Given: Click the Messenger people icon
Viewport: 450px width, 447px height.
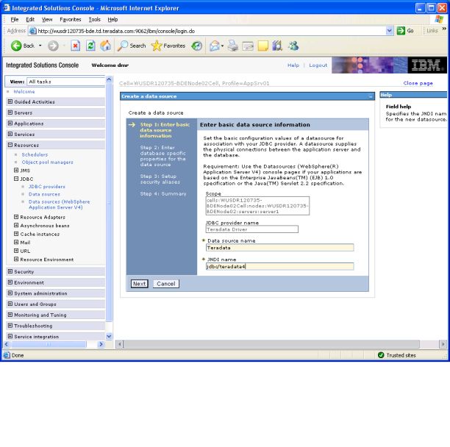Looking at the screenshot, I should point(293,46).
